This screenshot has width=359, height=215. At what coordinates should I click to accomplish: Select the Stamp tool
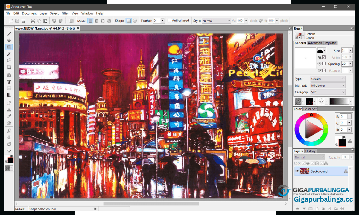coord(9,110)
